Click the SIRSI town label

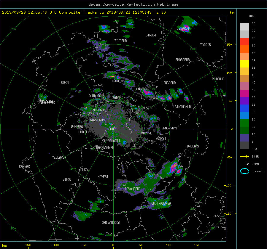[x=67, y=179]
